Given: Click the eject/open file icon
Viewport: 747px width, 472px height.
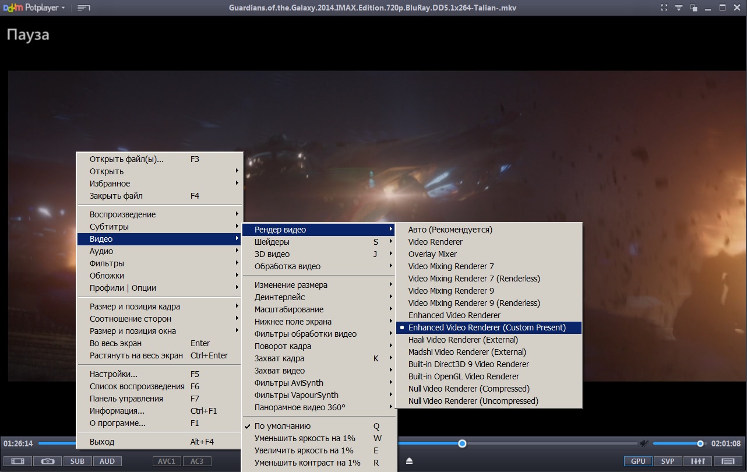Looking at the screenshot, I should [410, 461].
